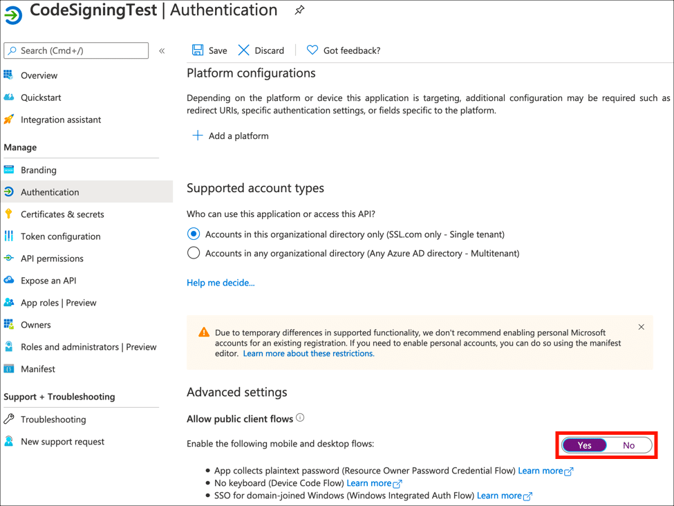This screenshot has width=674, height=506.
Task: Switch public client flows toggle to No
Action: pos(628,445)
